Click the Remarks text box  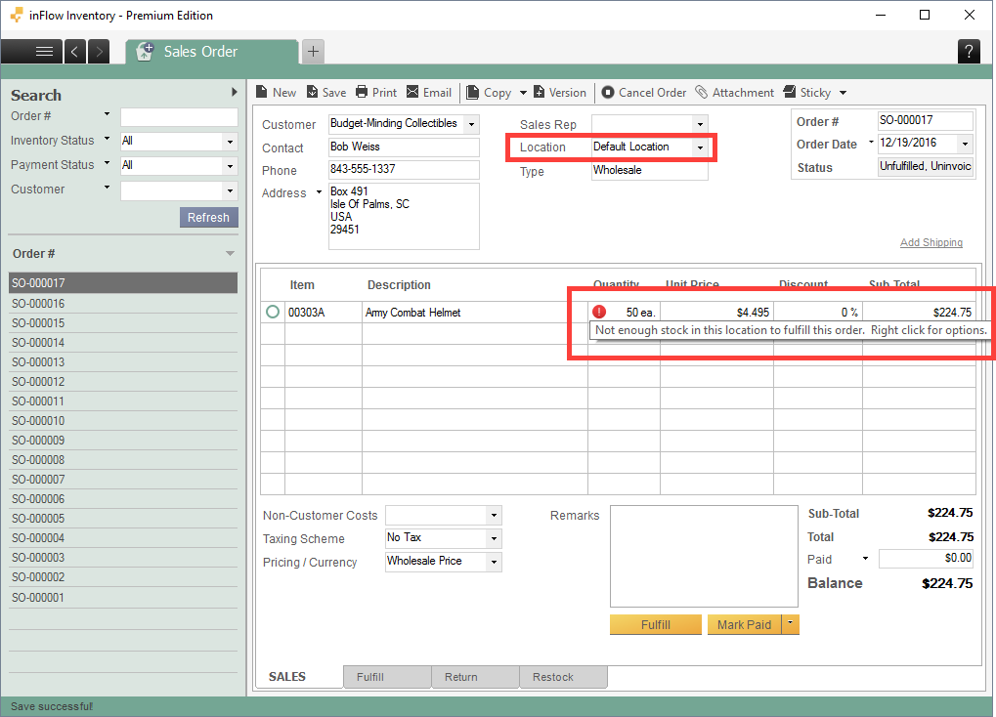point(704,556)
